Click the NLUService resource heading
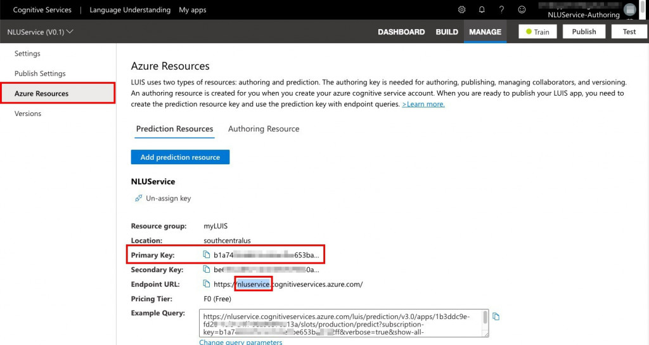 click(153, 181)
